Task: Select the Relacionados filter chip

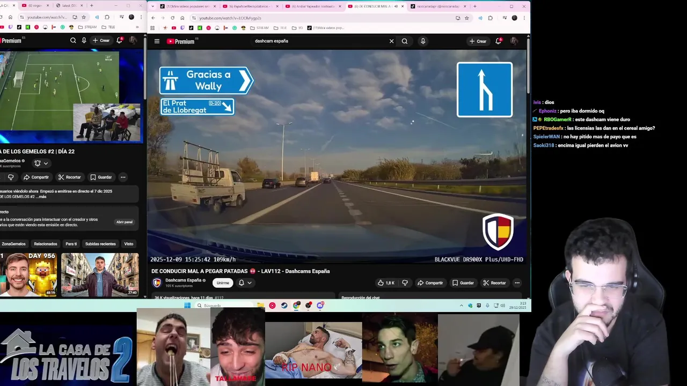Action: click(46, 244)
